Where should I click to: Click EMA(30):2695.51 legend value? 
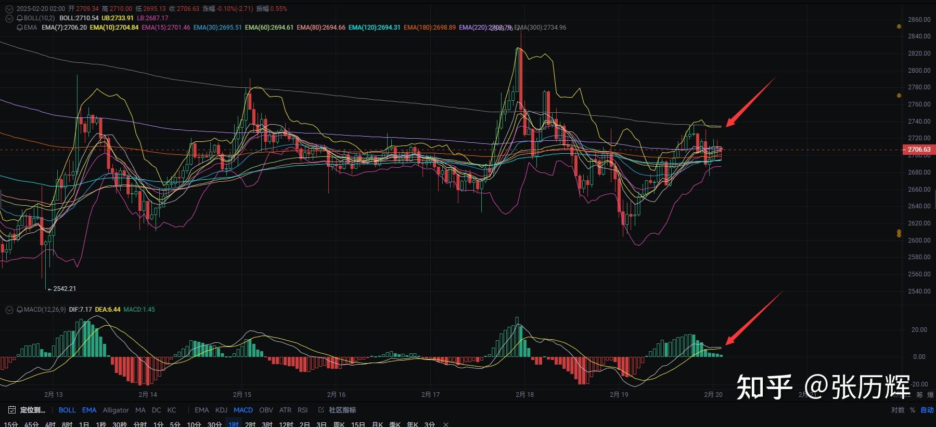[217, 28]
